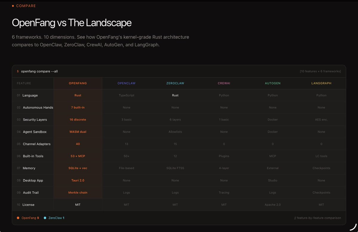Click the FEATURE column header
The image size is (358, 232).
tap(24, 83)
